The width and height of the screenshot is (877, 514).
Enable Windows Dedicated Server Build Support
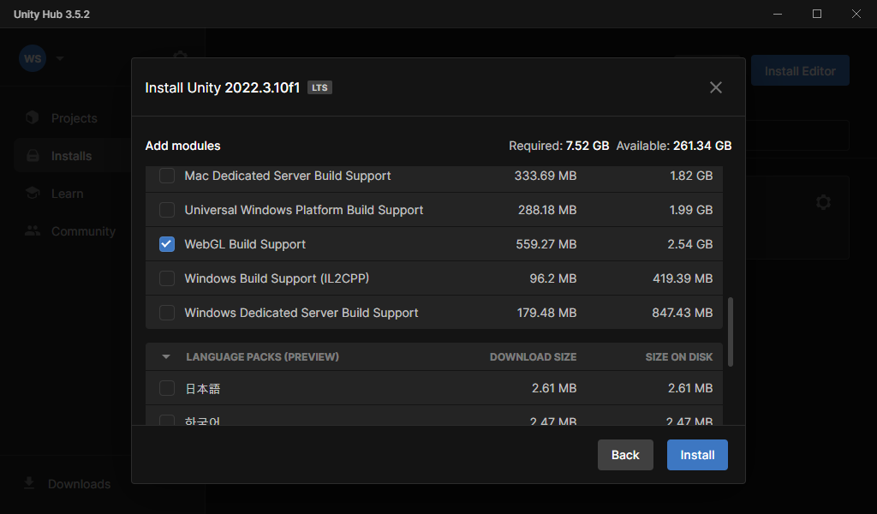(x=167, y=313)
